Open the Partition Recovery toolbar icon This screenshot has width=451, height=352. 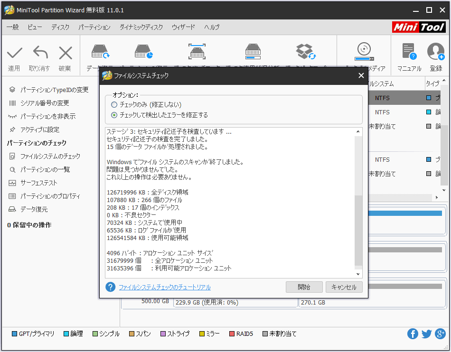pos(143,51)
